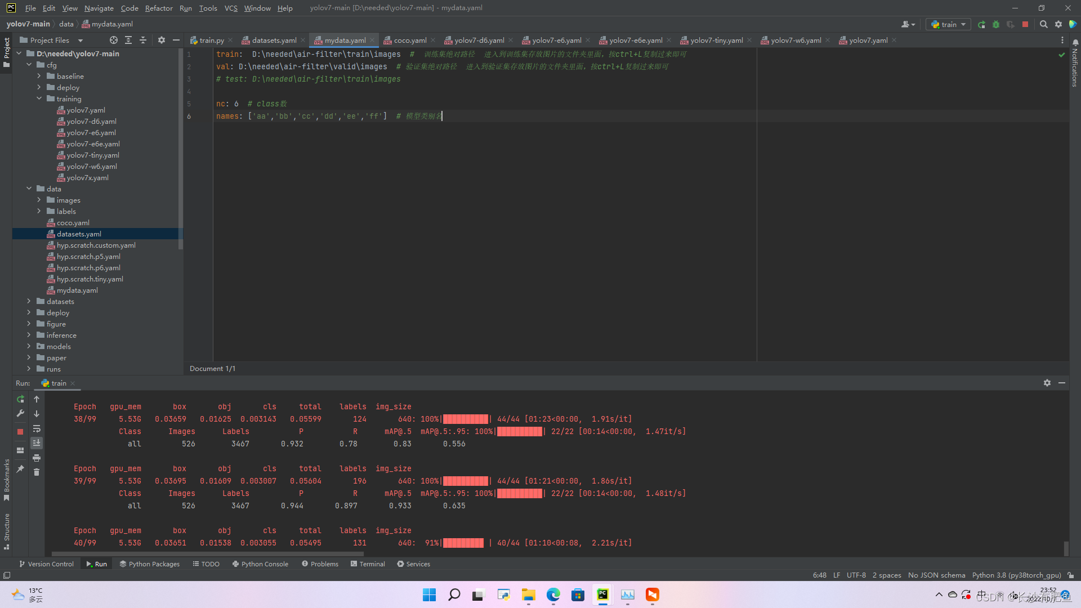Open the Version Control tool window

tap(46, 564)
